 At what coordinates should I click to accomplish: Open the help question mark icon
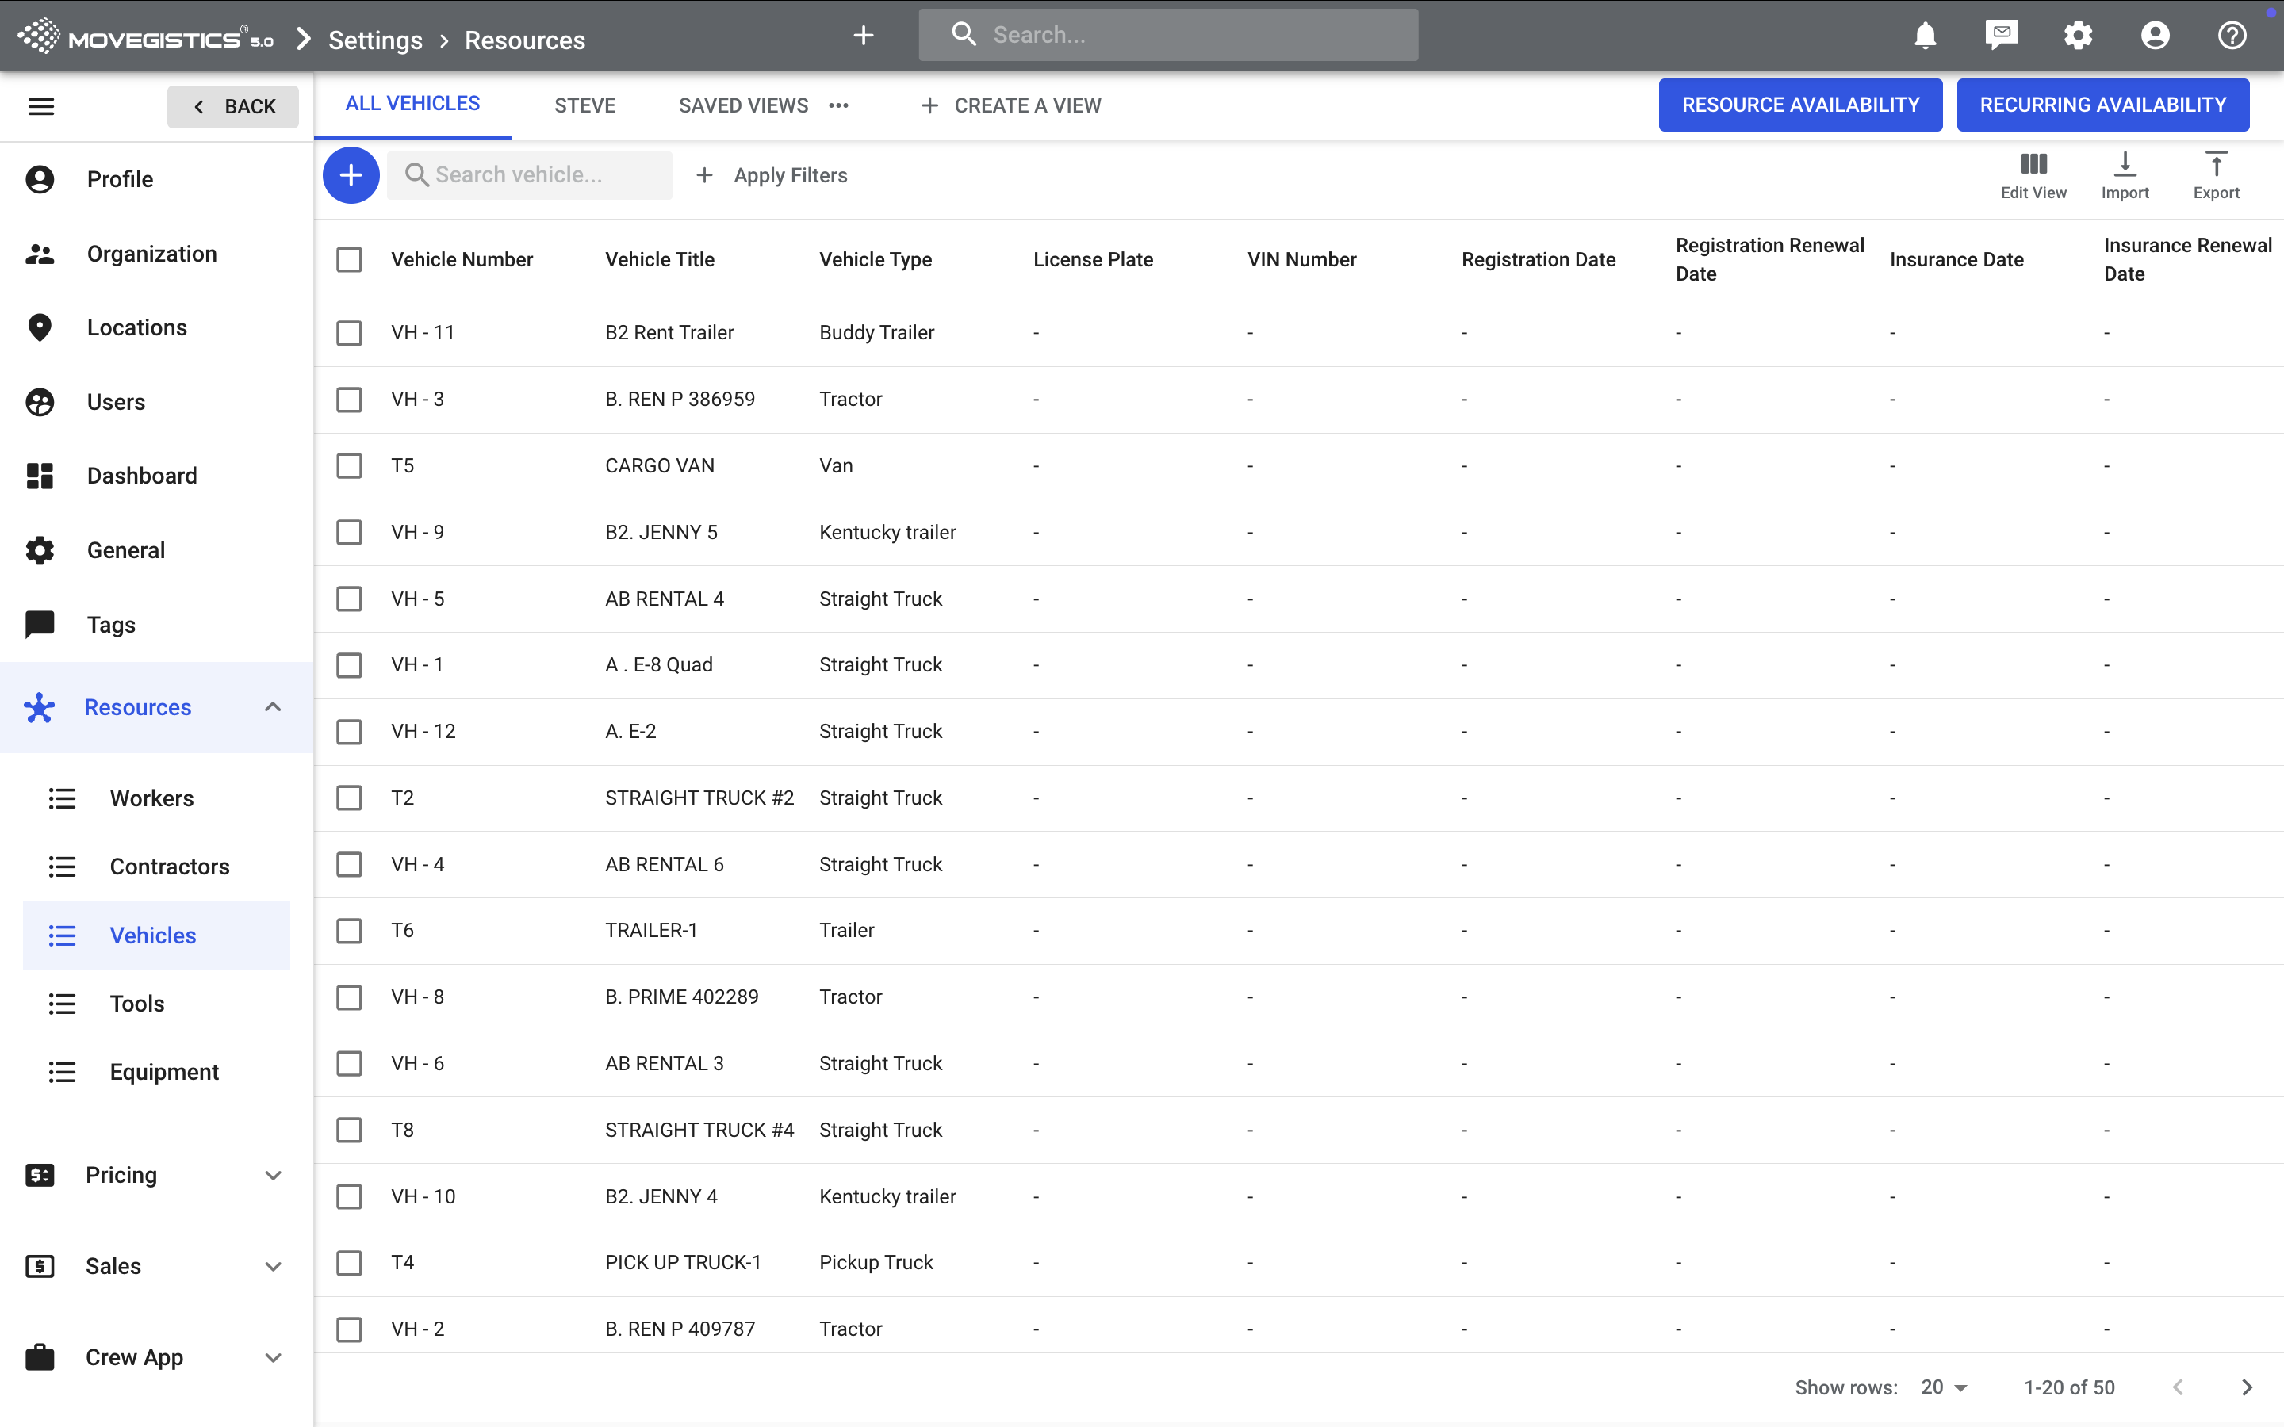(x=2231, y=36)
